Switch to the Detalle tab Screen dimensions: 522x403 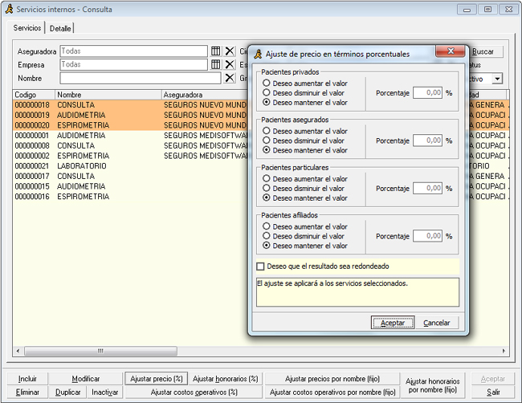point(59,28)
